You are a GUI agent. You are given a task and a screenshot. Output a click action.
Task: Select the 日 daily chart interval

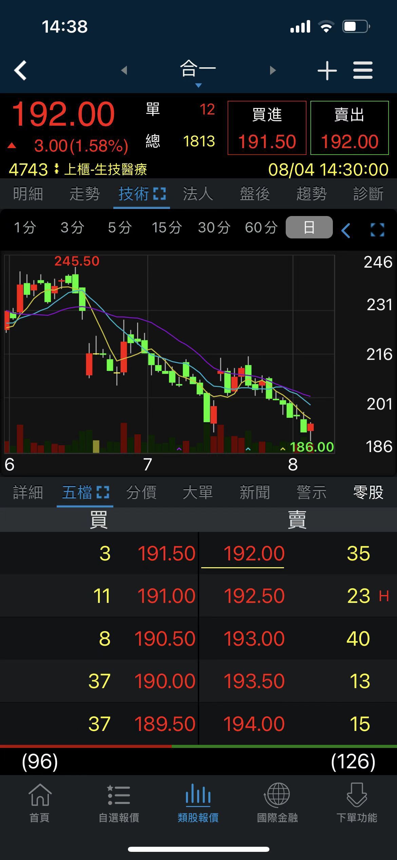tap(309, 227)
